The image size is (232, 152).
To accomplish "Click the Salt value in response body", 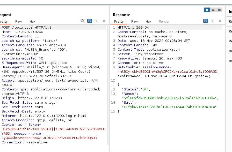I will click(169, 107).
